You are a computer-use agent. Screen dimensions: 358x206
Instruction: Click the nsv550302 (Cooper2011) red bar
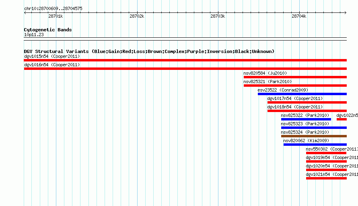pos(326,153)
